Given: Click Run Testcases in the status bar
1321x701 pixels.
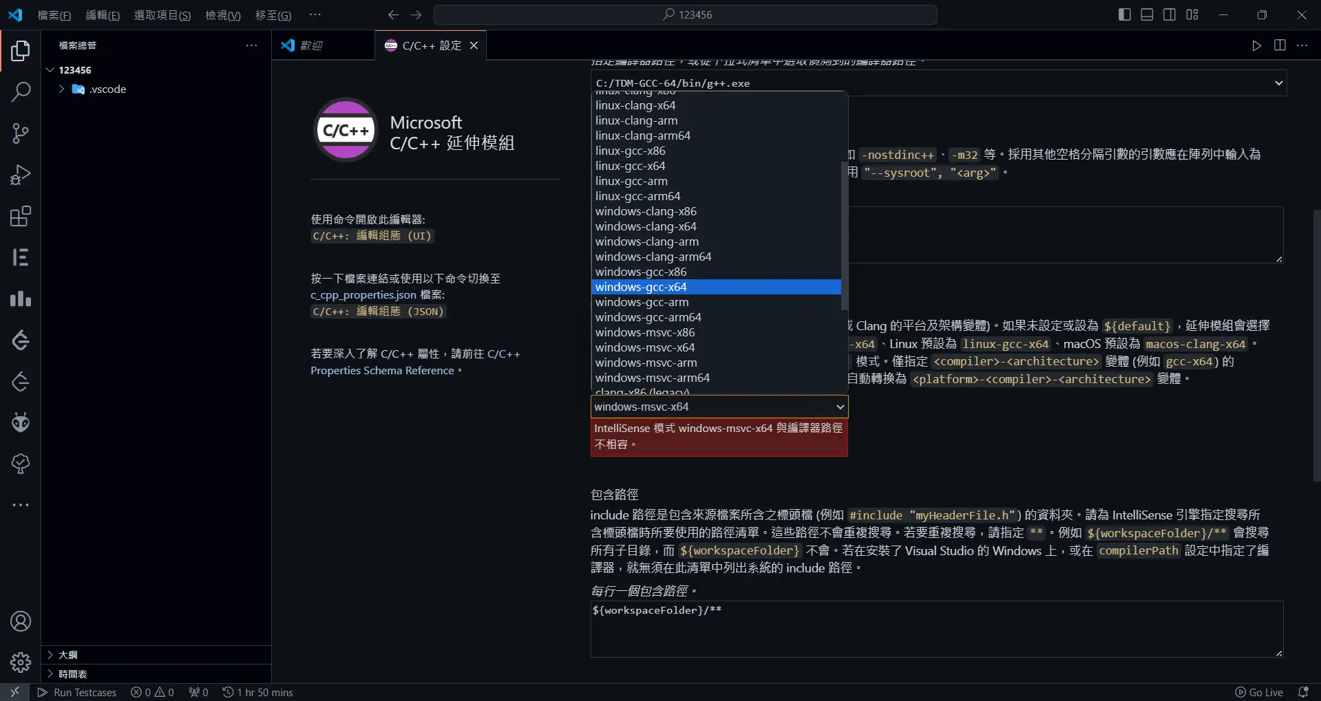Looking at the screenshot, I should click(77, 692).
